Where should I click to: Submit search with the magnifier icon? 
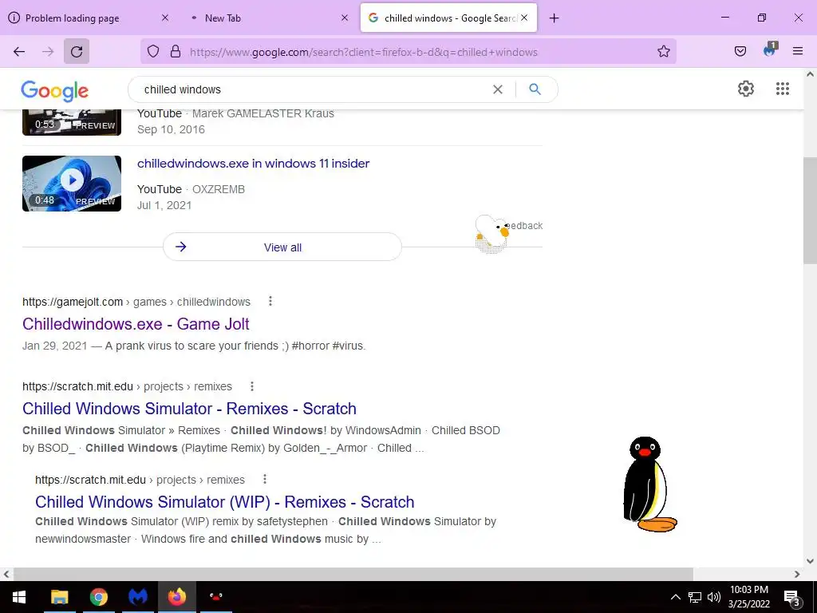pyautogui.click(x=535, y=89)
